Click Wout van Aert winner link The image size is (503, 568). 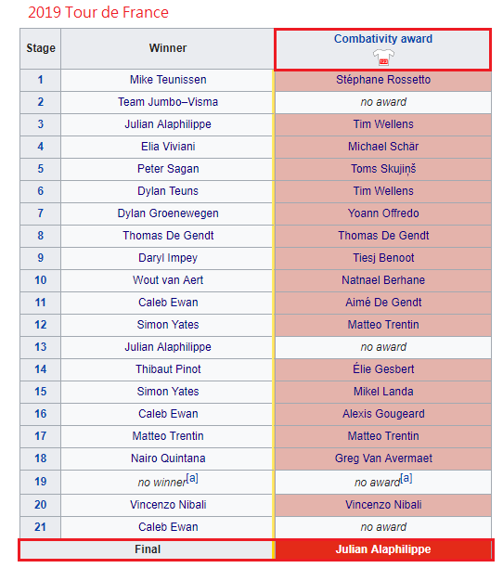click(x=168, y=280)
